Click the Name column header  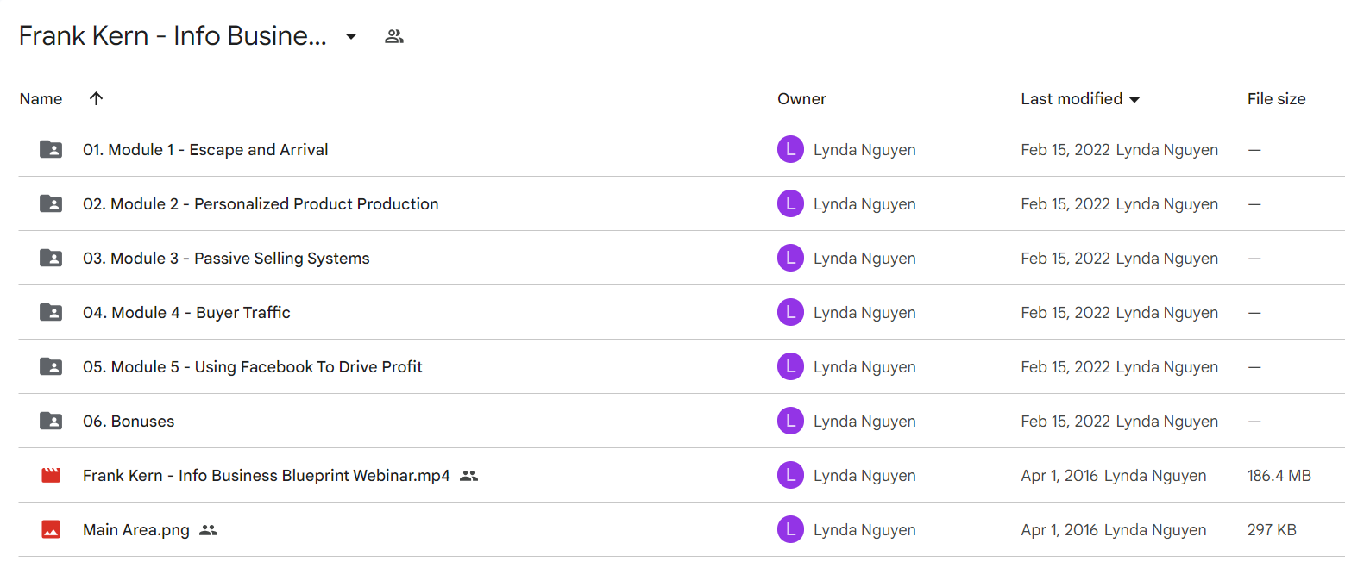point(41,99)
